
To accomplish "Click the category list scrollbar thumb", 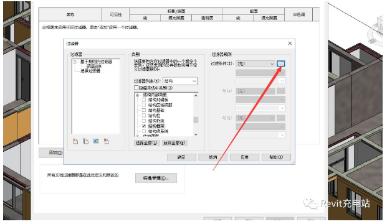I will pos(196,120).
